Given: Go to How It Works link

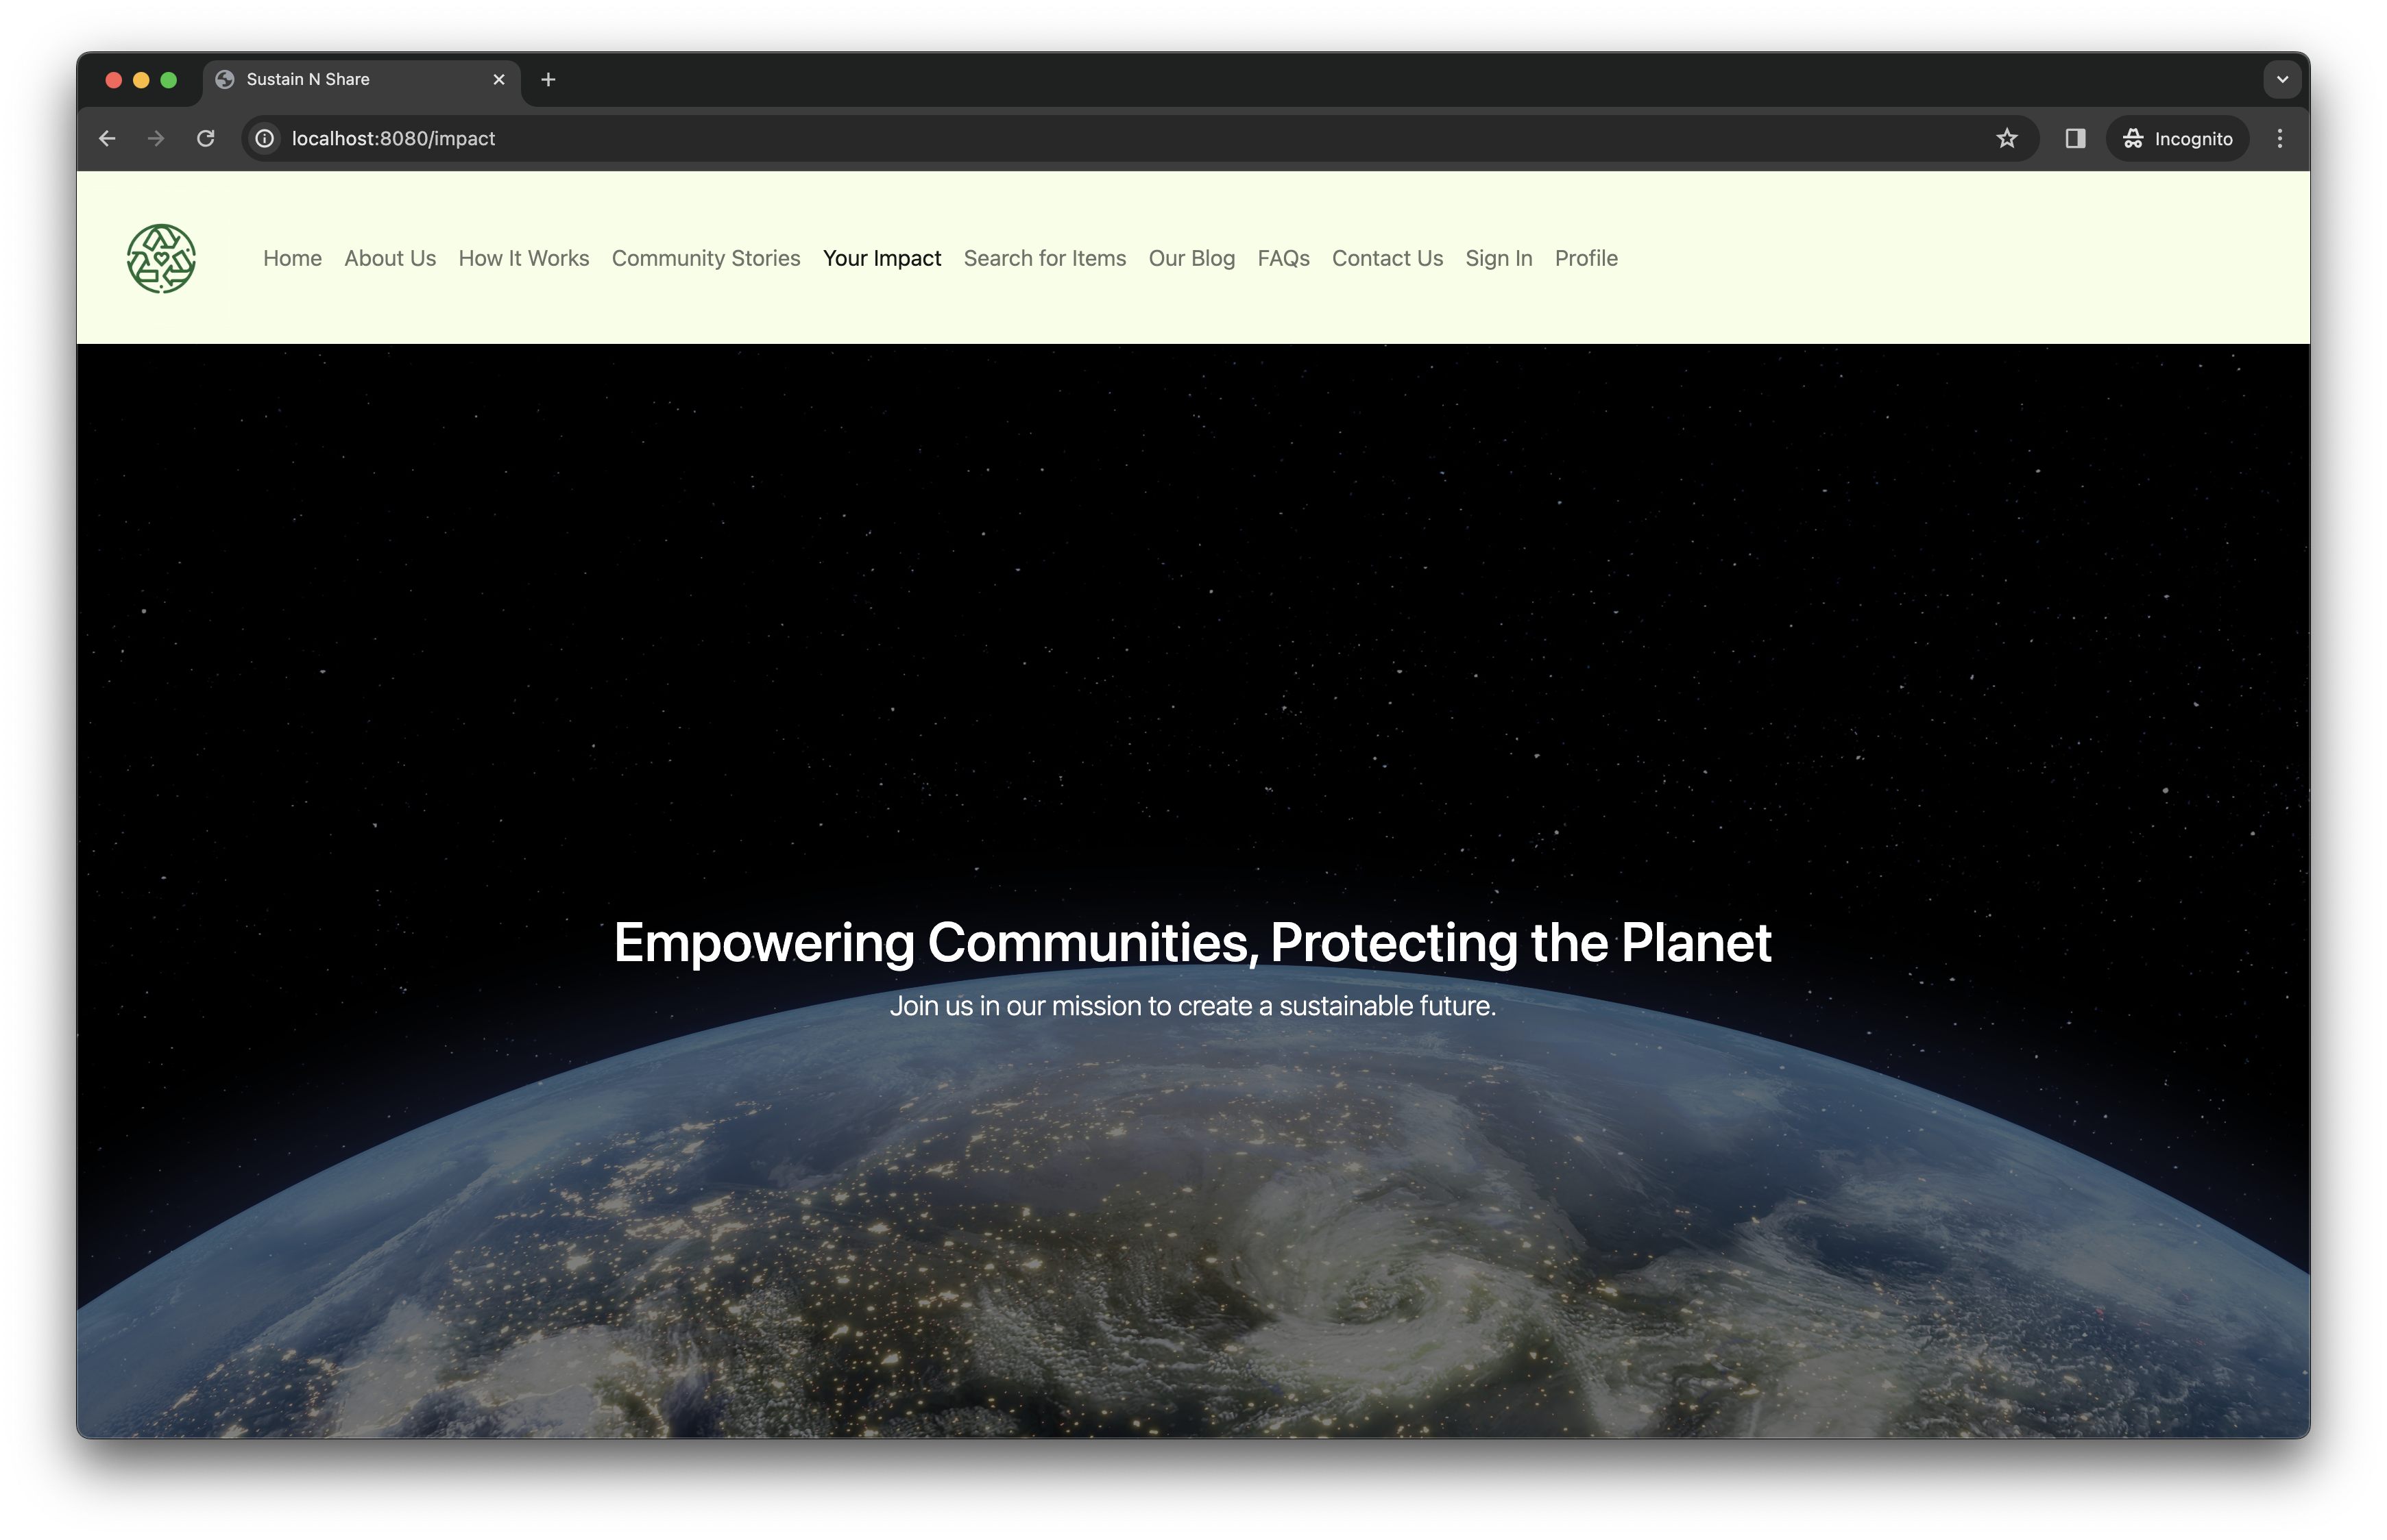Looking at the screenshot, I should 523,258.
